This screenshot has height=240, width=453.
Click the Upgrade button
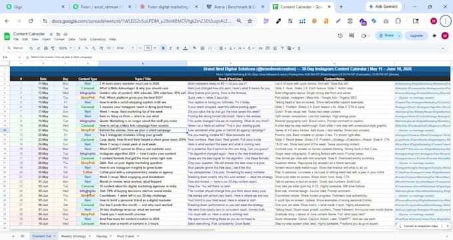416,35
